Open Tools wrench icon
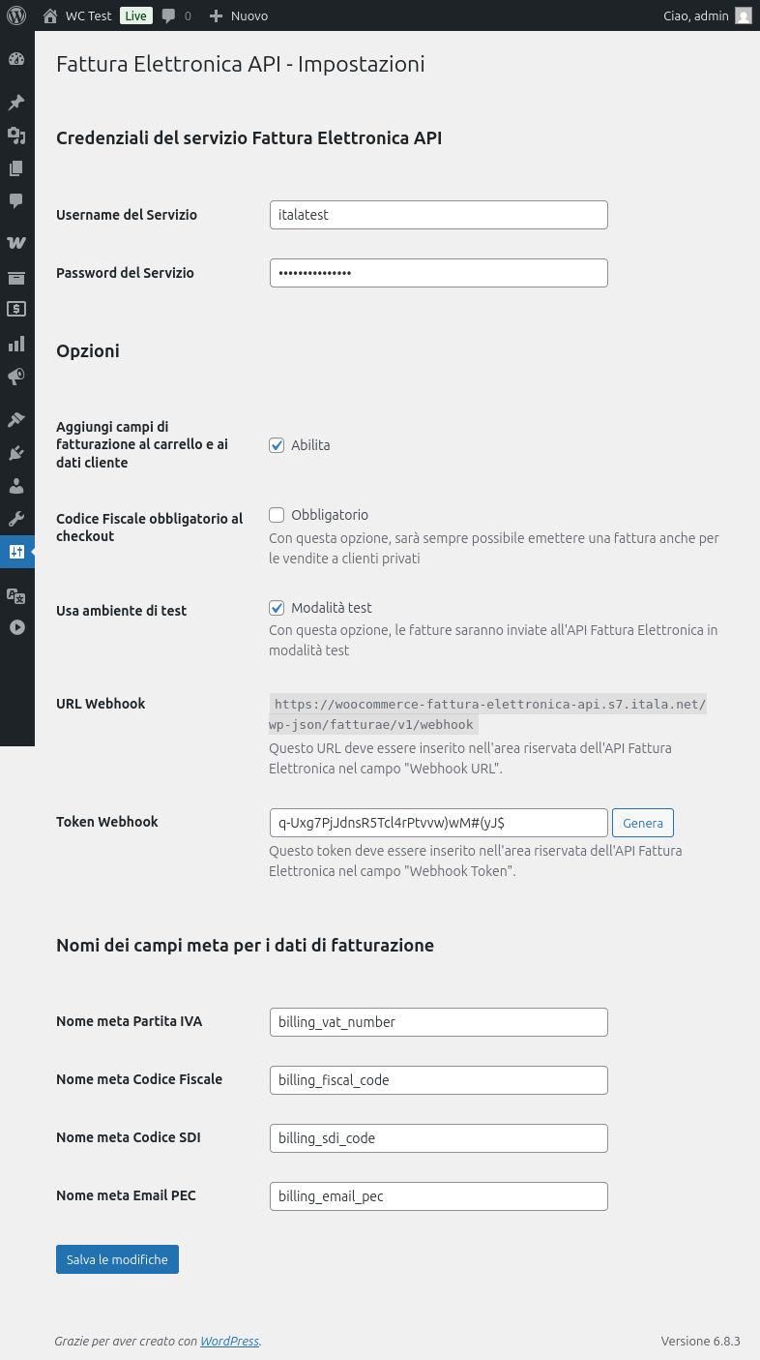 click(x=15, y=518)
